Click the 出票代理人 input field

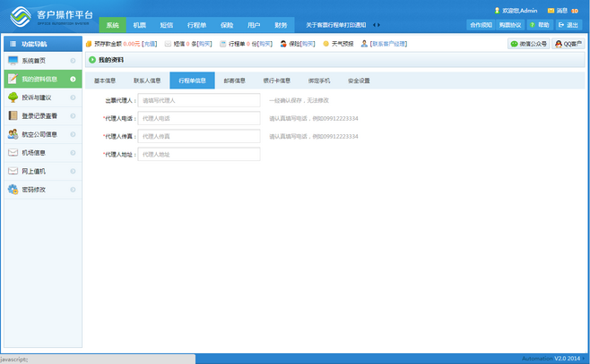199,101
